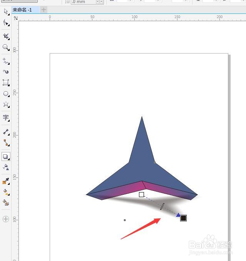Click the black shadow end color handle
Viewport: 246px width, 261px height.
click(x=183, y=218)
